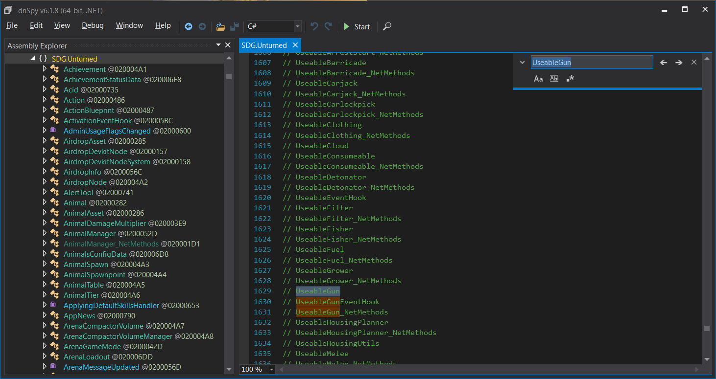The image size is (716, 379).
Task: Open the search magnifier in toolbar
Action: pyautogui.click(x=387, y=26)
